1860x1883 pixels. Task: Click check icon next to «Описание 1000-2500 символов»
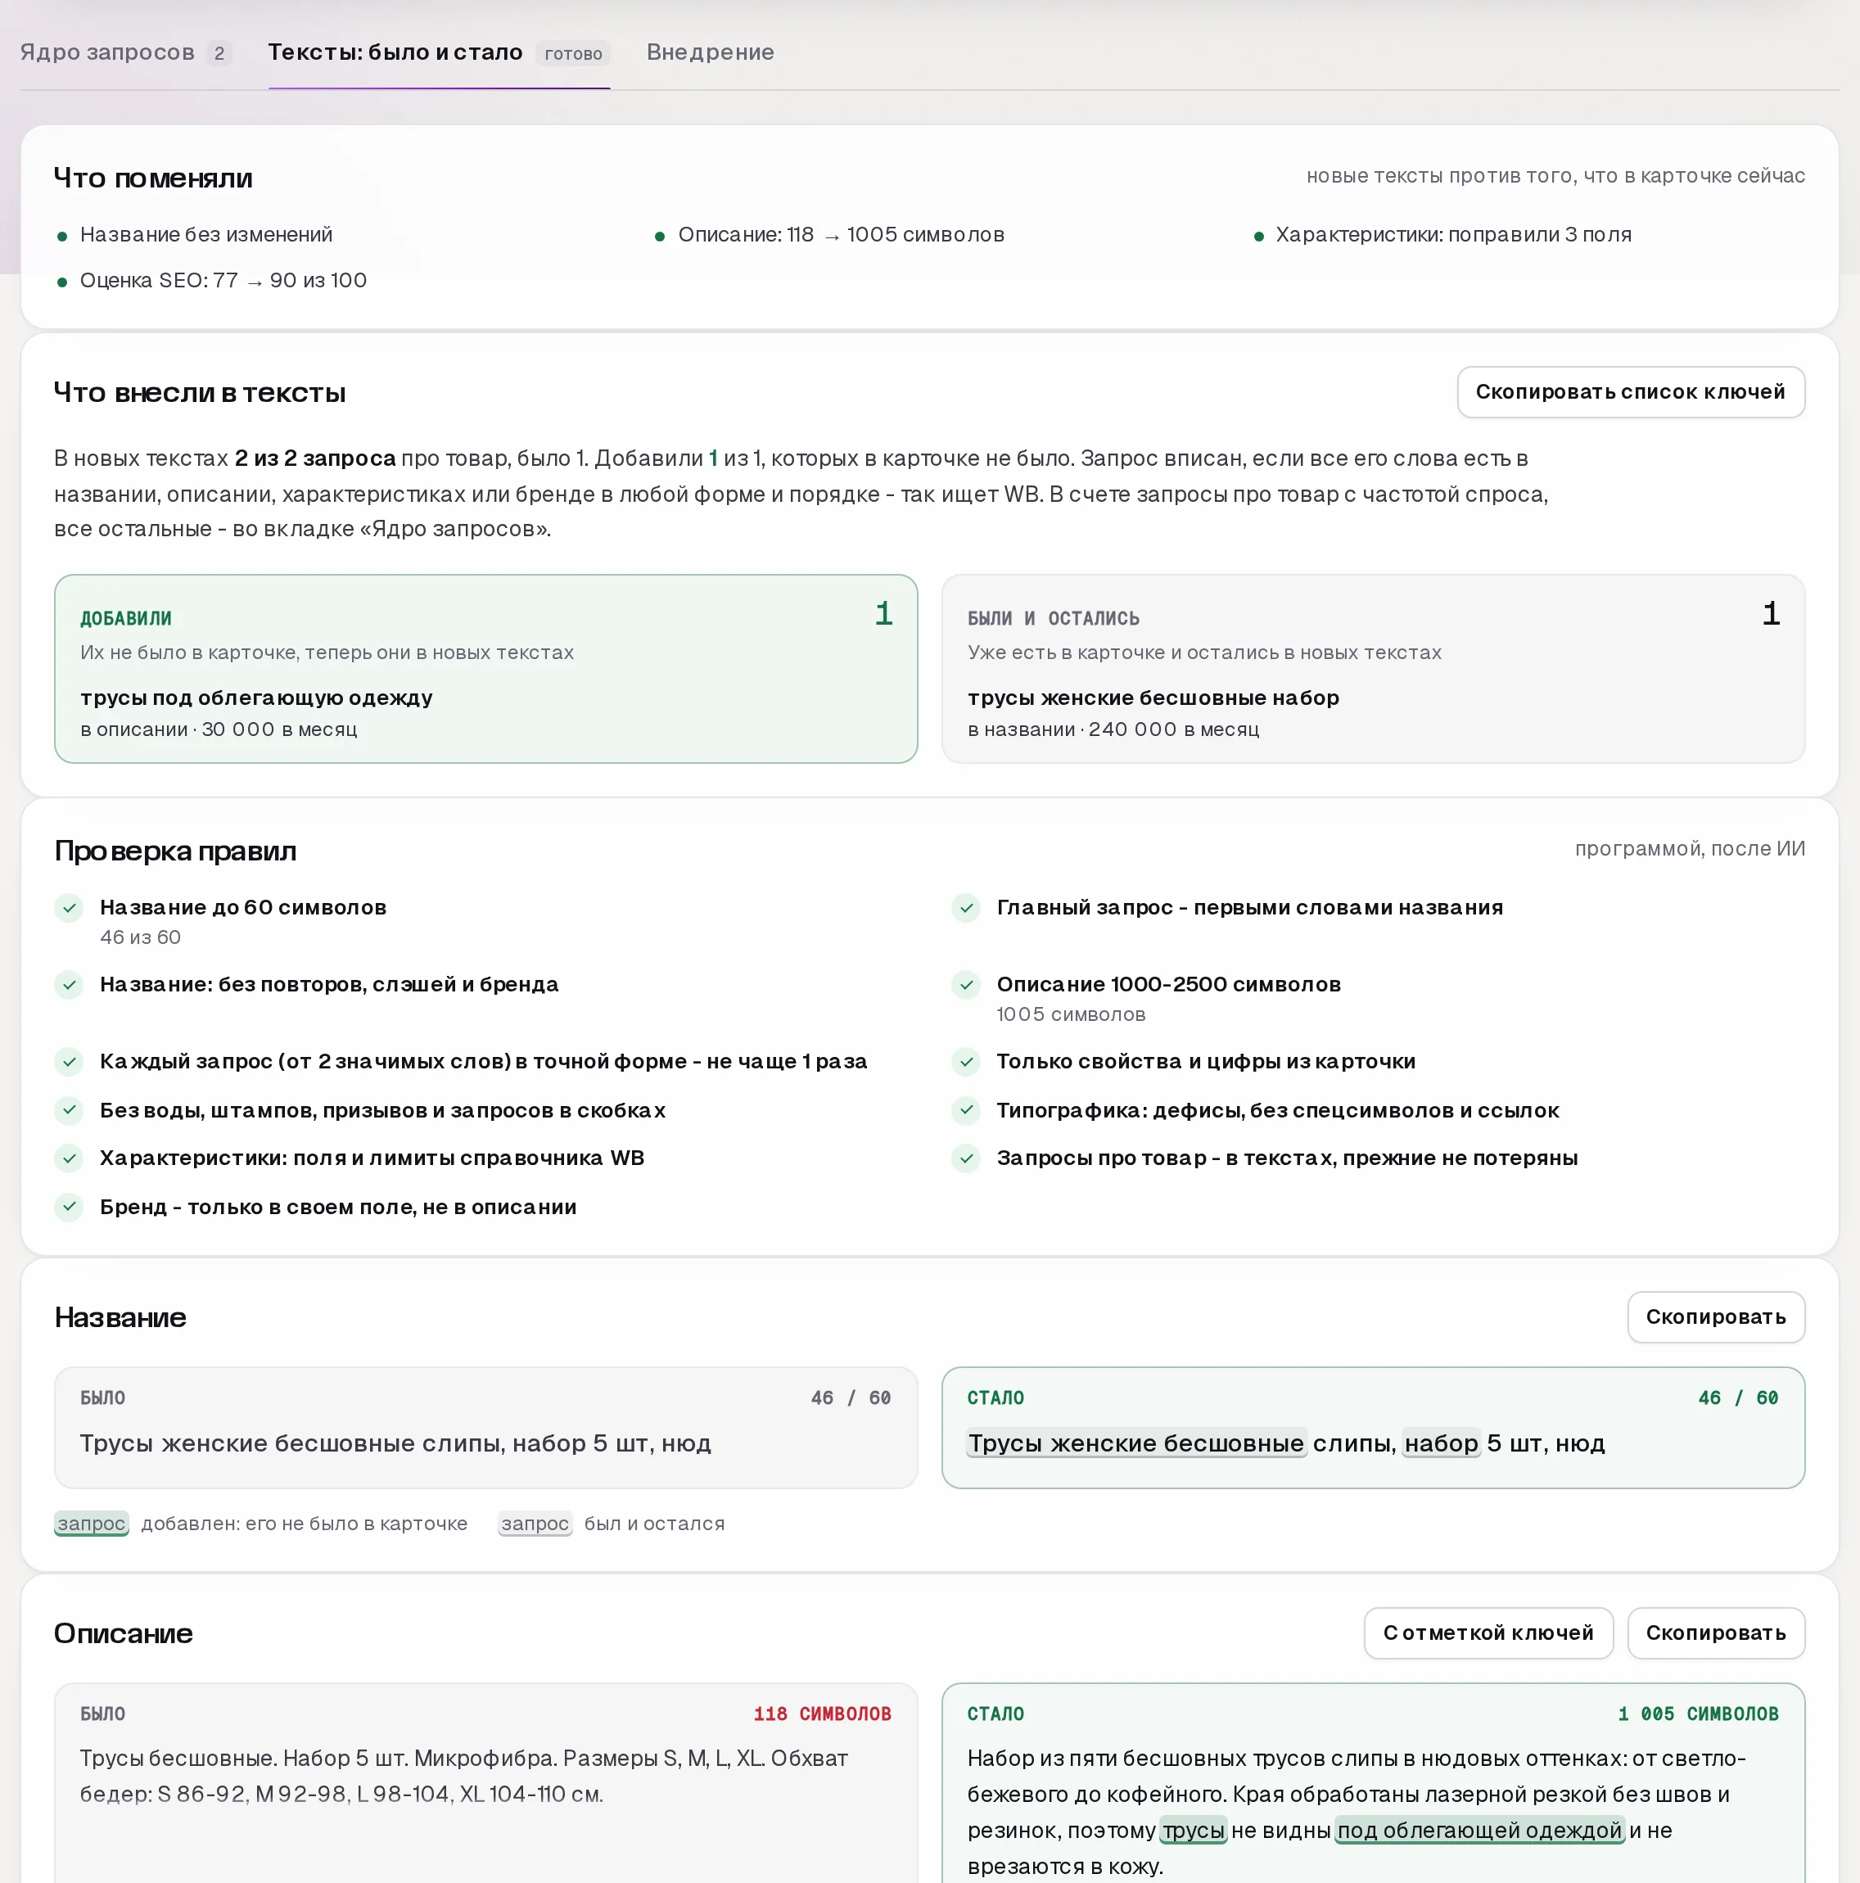pyautogui.click(x=966, y=984)
